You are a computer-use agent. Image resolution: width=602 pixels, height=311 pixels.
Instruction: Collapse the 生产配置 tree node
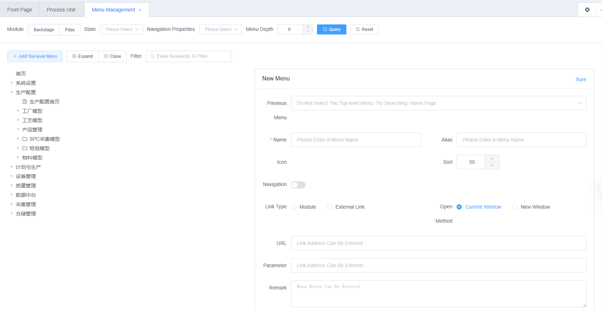click(x=11, y=92)
